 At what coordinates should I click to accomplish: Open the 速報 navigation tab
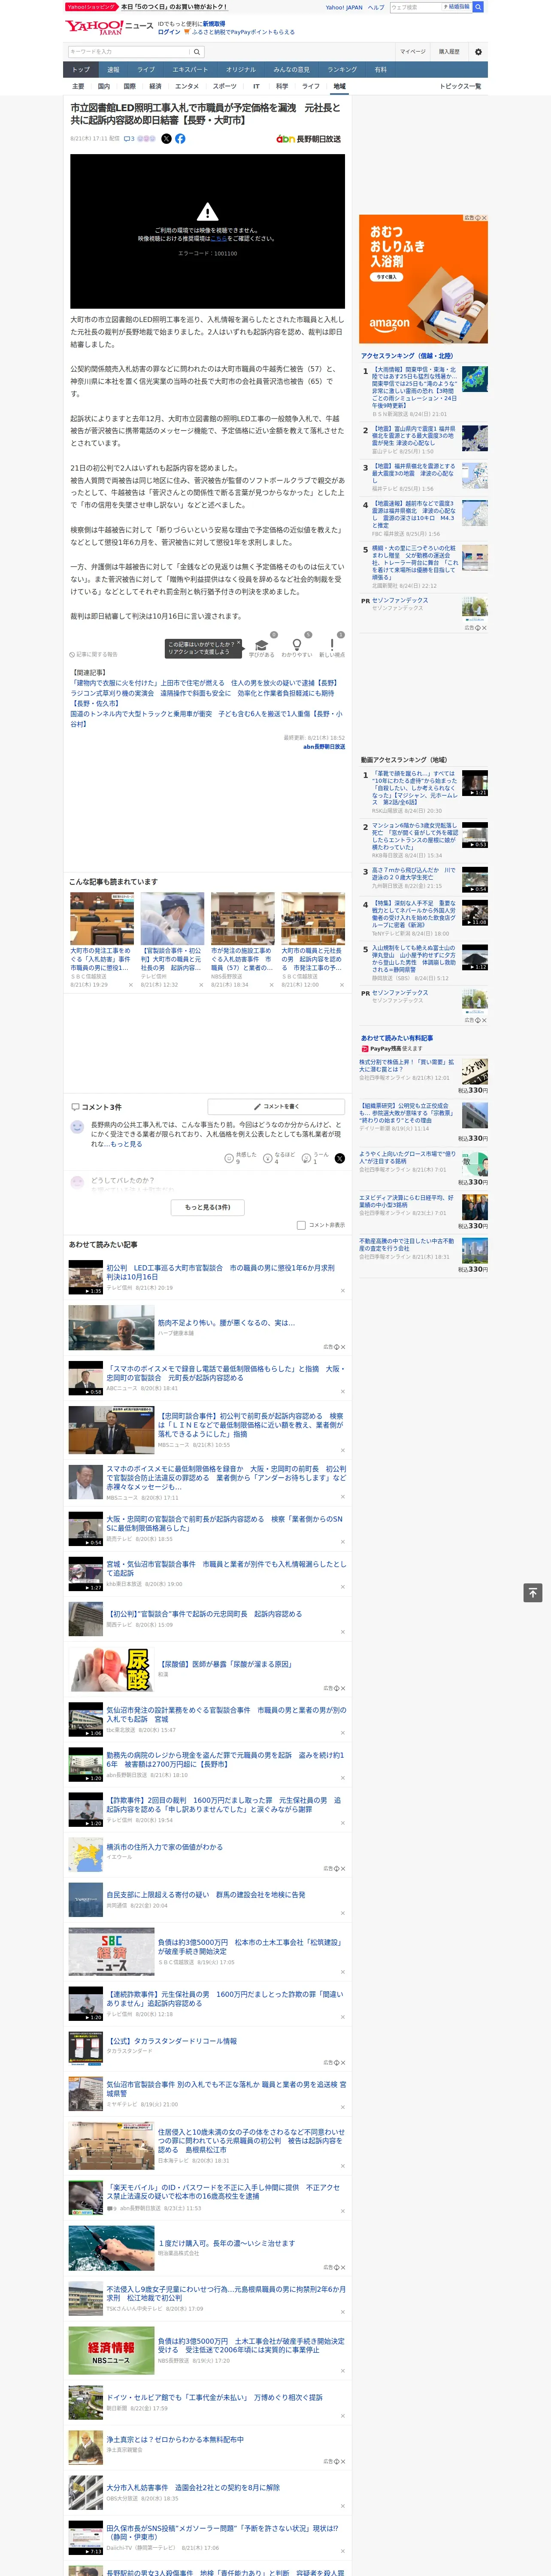coord(113,70)
